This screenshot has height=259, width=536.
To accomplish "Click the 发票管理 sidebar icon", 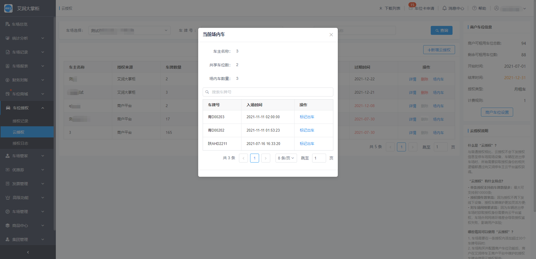I will [8, 184].
